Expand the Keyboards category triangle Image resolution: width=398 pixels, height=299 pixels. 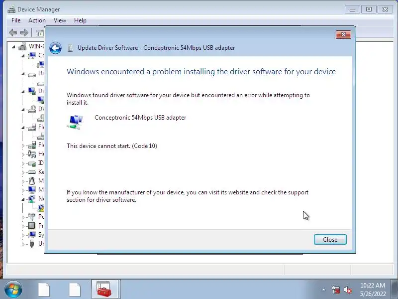pyautogui.click(x=23, y=172)
